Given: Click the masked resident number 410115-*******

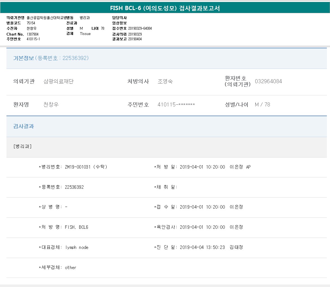Looking at the screenshot, I should coord(176,104).
